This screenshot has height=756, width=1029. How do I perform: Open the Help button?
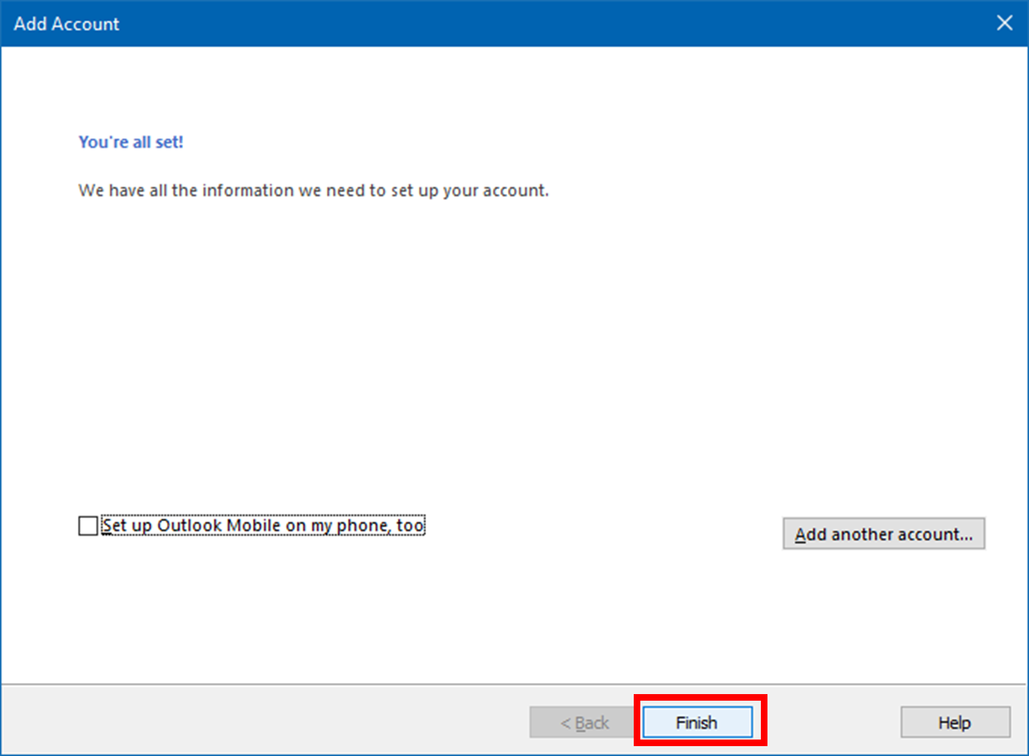[955, 722]
